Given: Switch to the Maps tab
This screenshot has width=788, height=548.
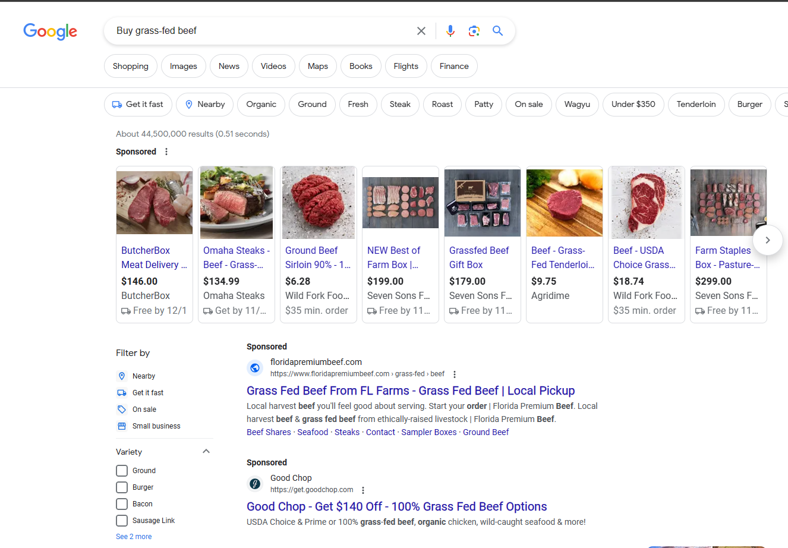Looking at the screenshot, I should 318,66.
